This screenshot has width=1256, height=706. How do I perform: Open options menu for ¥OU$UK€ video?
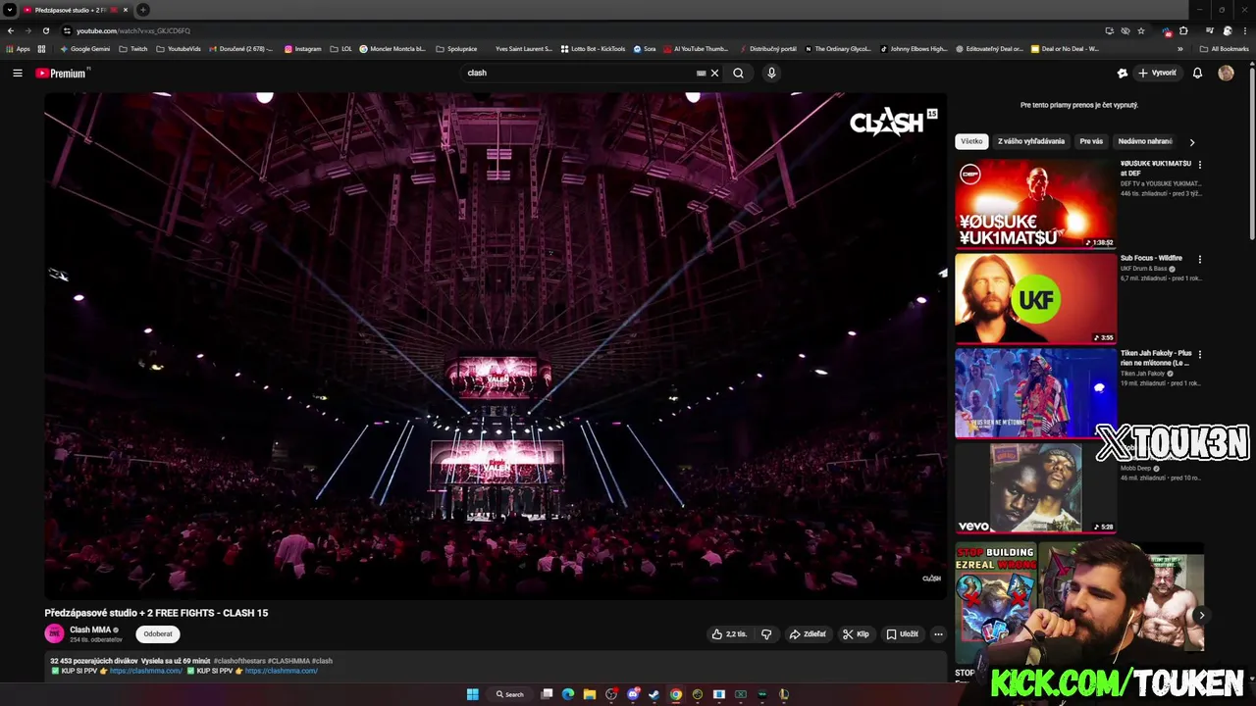click(1199, 165)
